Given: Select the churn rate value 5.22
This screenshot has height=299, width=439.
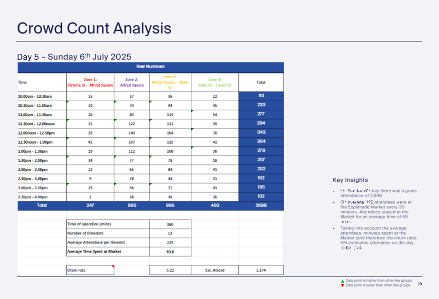Looking at the screenshot, I should pyautogui.click(x=170, y=270).
